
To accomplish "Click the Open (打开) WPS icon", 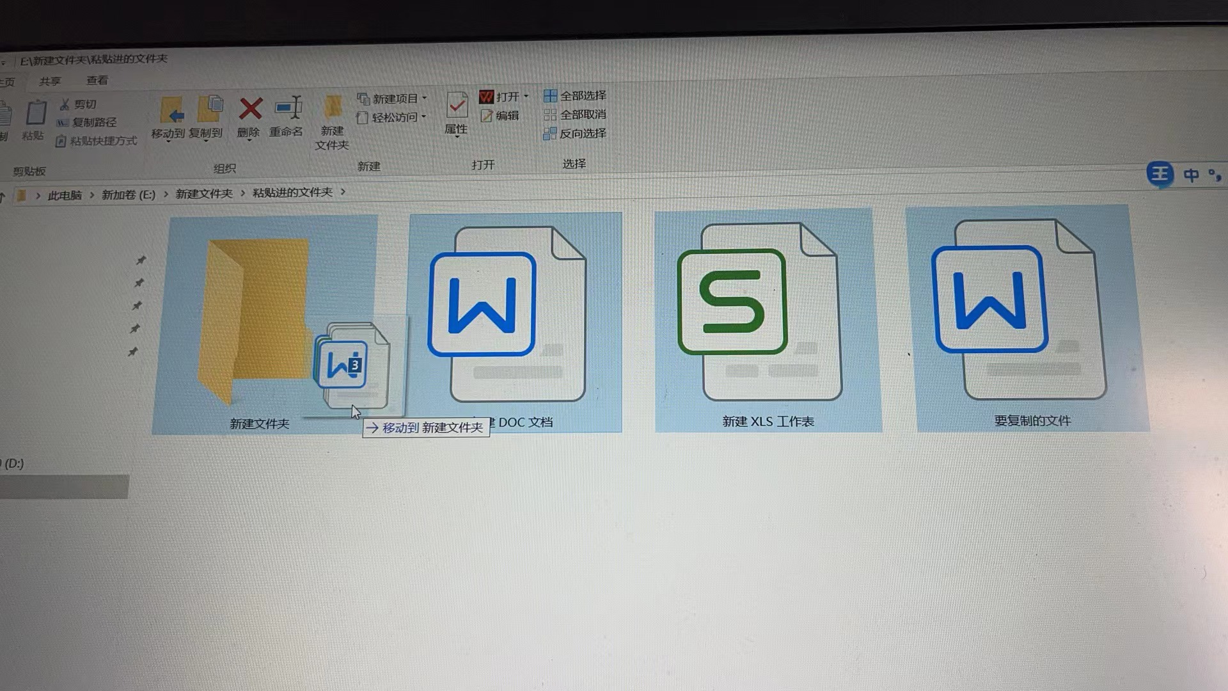I will [487, 97].
